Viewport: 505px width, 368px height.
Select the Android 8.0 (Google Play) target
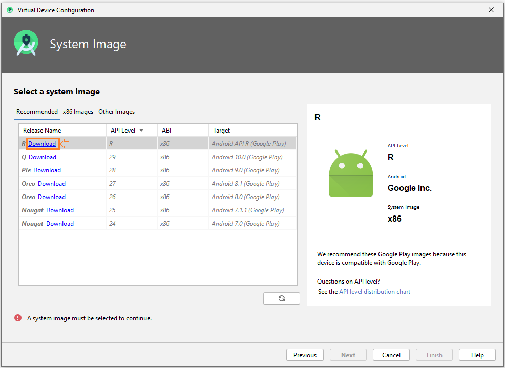tap(245, 197)
